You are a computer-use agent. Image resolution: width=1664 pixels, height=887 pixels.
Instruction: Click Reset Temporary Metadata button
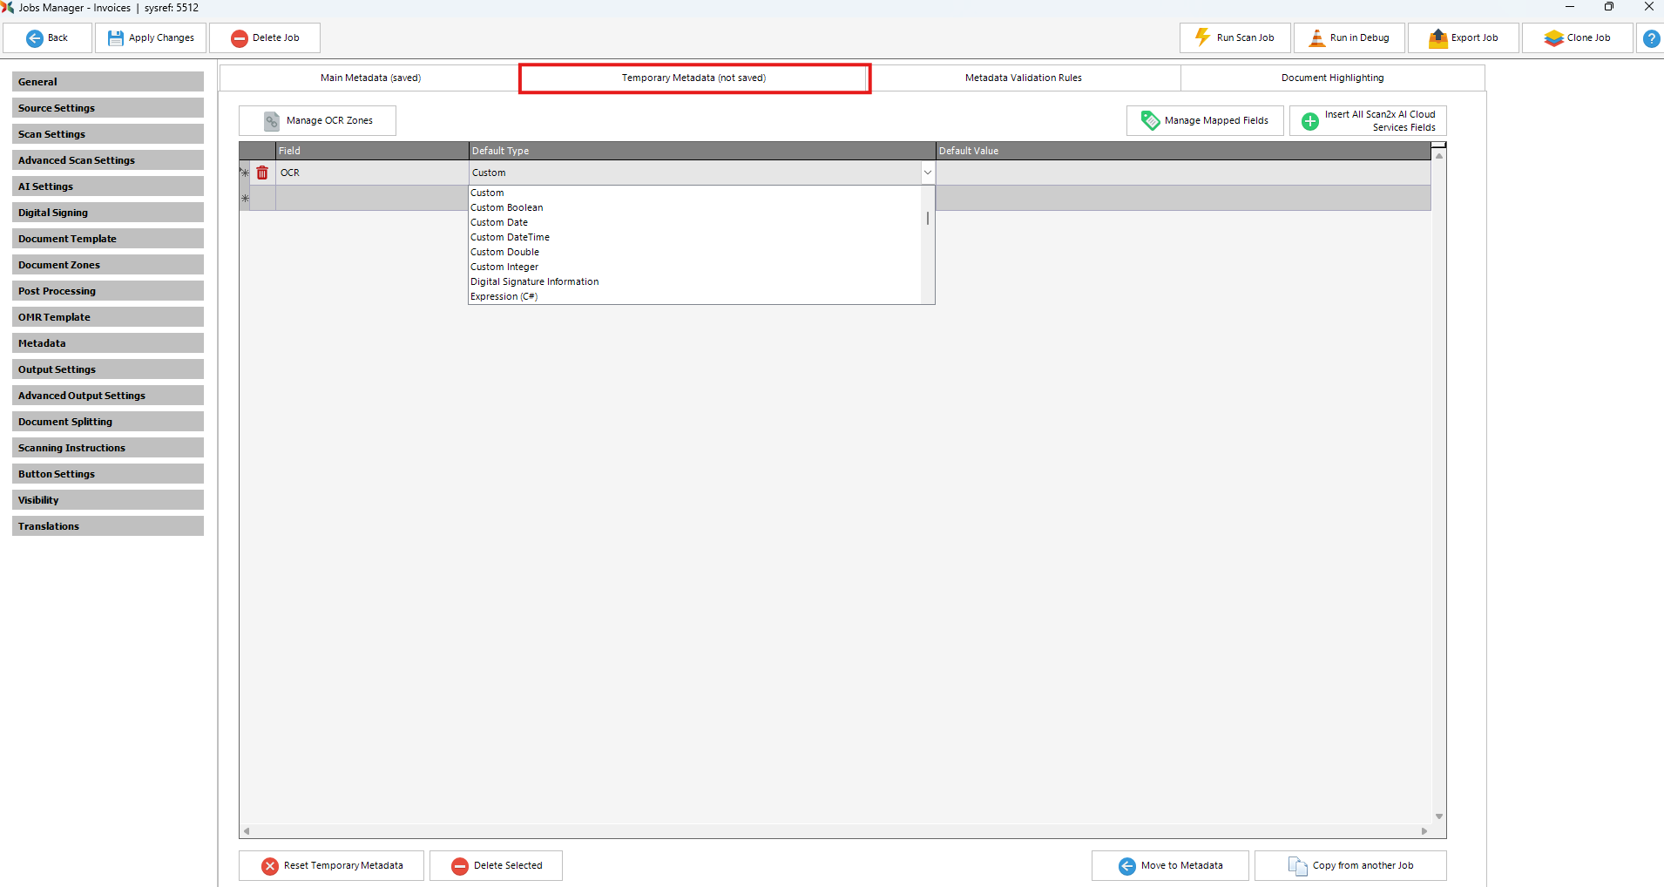pos(331,865)
